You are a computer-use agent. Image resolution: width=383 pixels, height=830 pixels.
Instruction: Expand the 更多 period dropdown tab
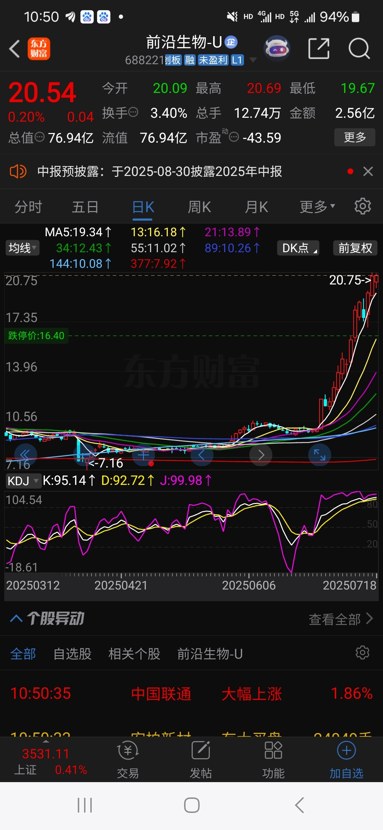coord(317,207)
